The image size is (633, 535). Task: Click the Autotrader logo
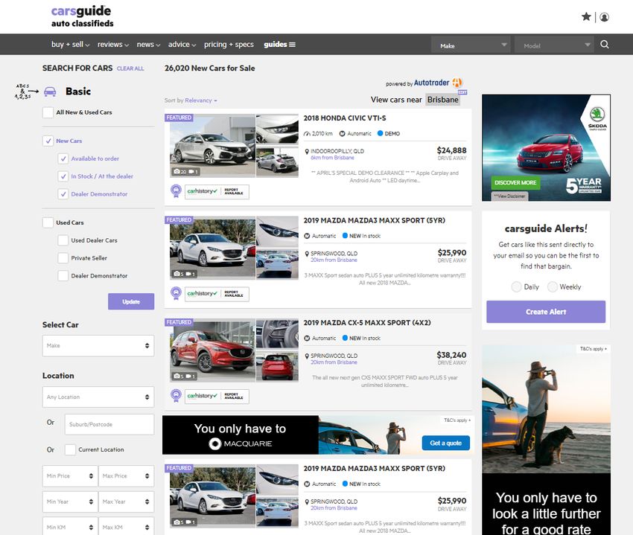point(438,83)
